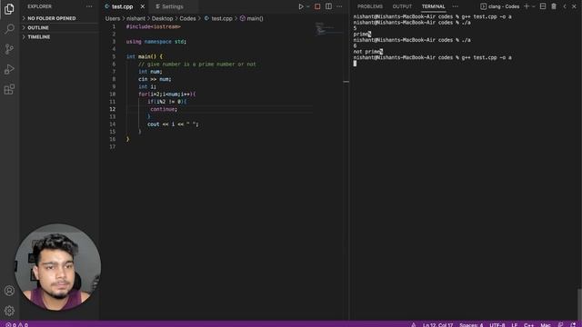
Task: Open the Explorer view in the activity bar
Action: click(9, 8)
